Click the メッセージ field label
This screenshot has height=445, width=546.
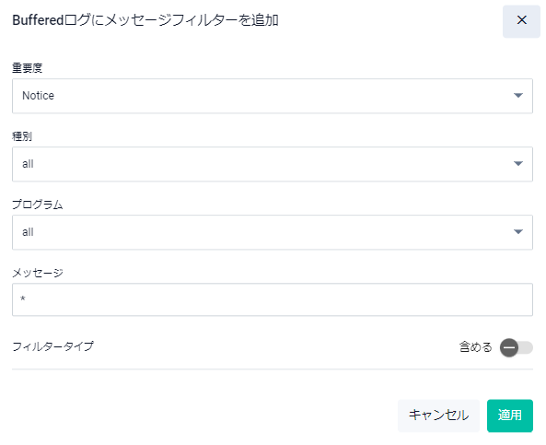coord(38,273)
